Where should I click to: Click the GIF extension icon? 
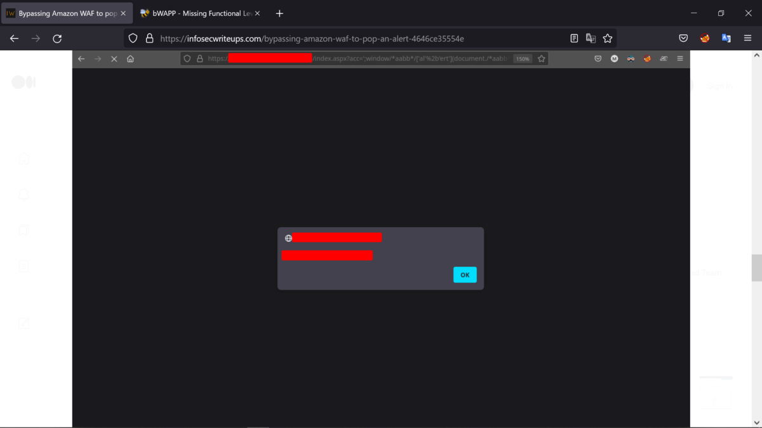(x=664, y=59)
